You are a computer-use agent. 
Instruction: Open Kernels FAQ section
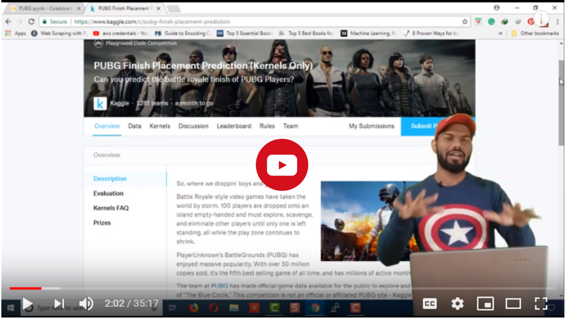pos(111,208)
